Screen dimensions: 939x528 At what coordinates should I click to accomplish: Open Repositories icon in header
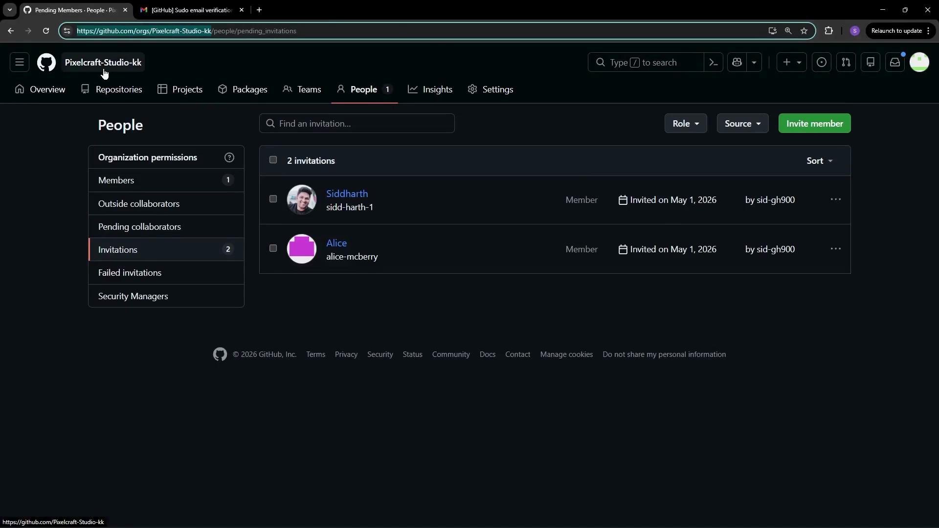(x=871, y=63)
